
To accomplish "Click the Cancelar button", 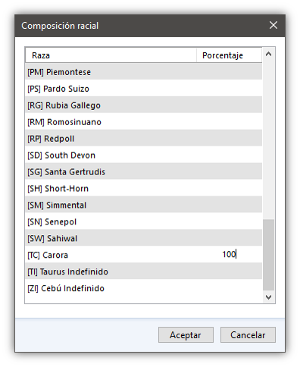I will [248, 335].
